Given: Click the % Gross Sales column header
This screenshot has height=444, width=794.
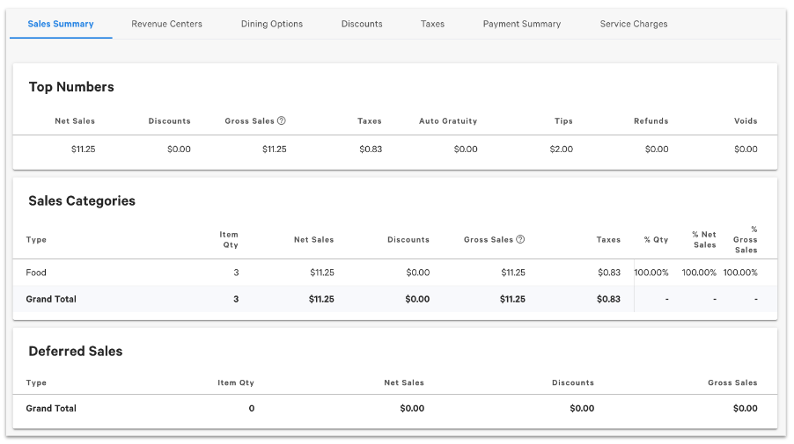Looking at the screenshot, I should [x=746, y=239].
